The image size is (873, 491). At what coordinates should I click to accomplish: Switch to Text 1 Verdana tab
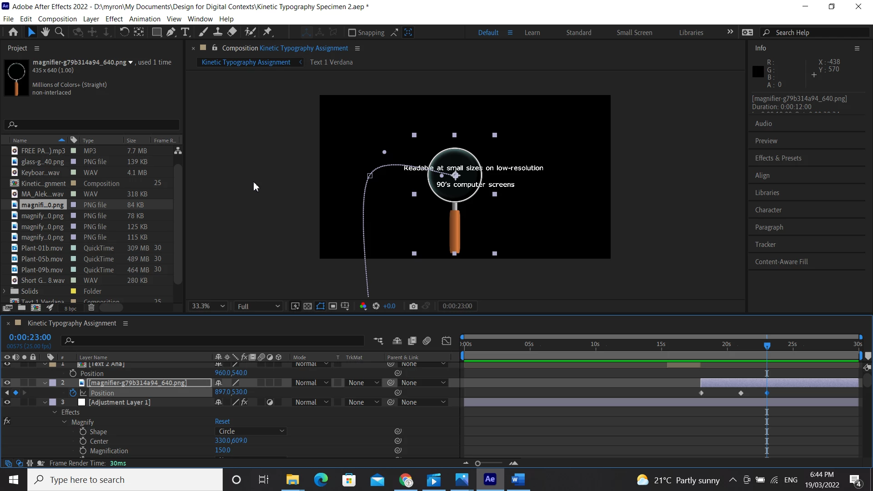[331, 62]
